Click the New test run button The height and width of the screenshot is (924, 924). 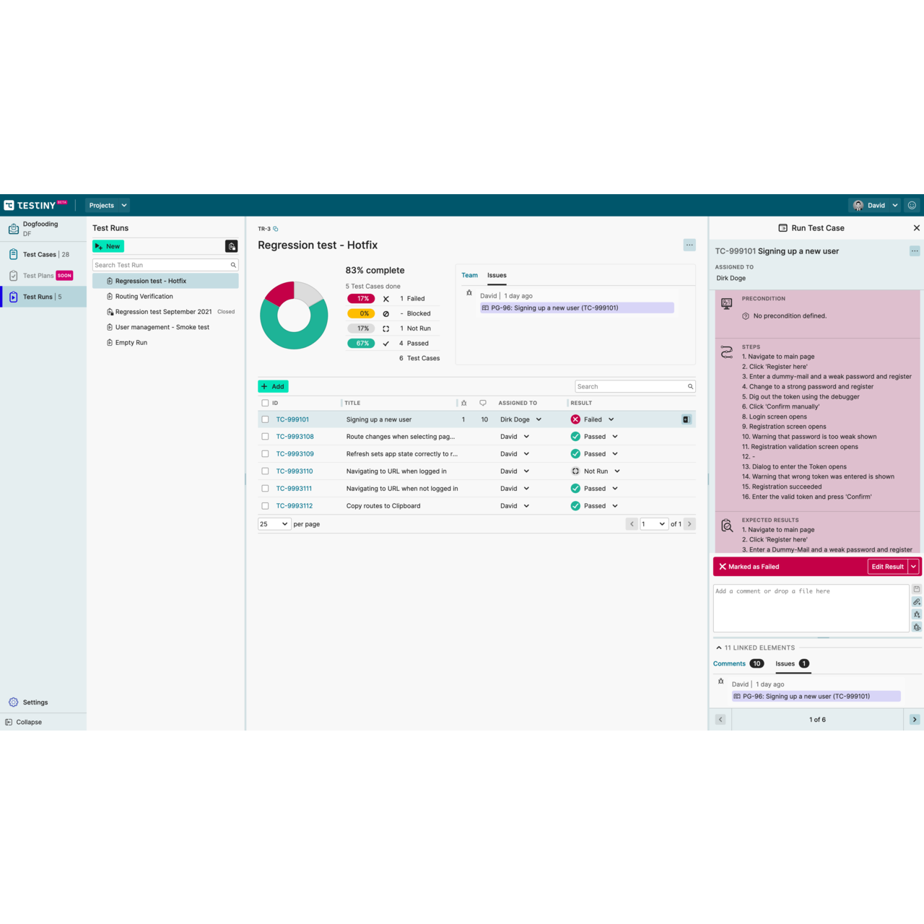[108, 246]
